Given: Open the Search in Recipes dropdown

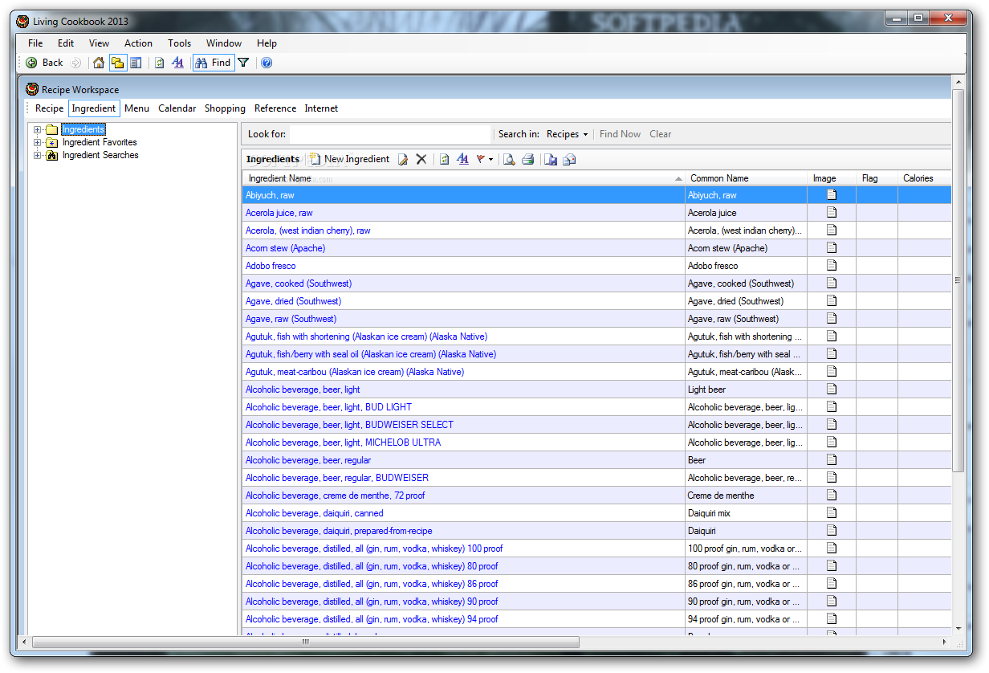Looking at the screenshot, I should (567, 134).
